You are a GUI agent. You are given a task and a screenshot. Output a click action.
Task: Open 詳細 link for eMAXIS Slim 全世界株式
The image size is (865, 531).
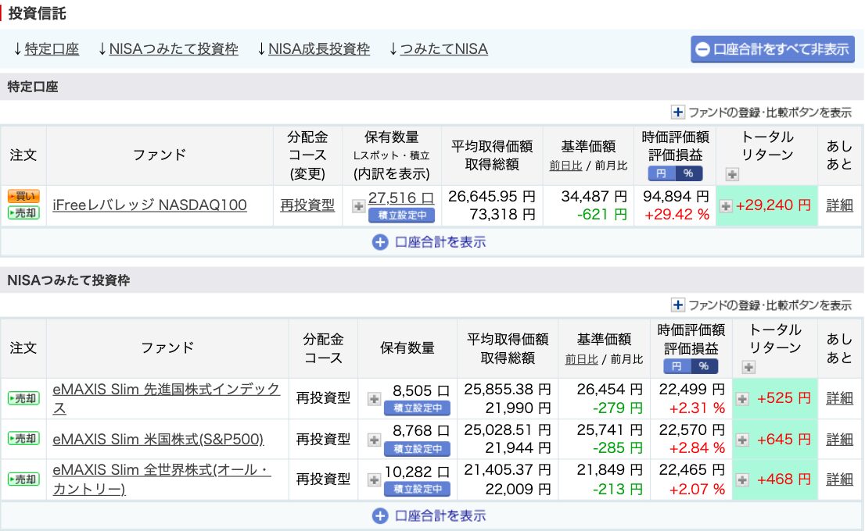(x=839, y=479)
